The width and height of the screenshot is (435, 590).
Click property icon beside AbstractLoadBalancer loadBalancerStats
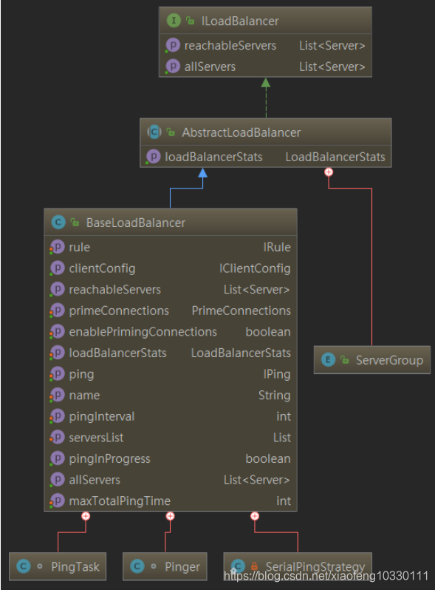(x=153, y=157)
